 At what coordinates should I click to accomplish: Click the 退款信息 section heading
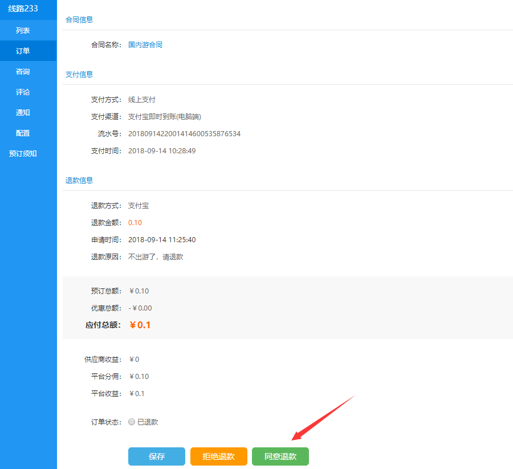point(79,180)
